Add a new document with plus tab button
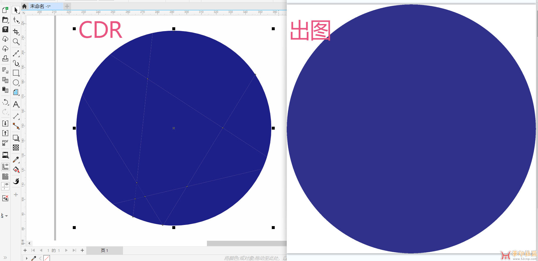 [x=67, y=6]
